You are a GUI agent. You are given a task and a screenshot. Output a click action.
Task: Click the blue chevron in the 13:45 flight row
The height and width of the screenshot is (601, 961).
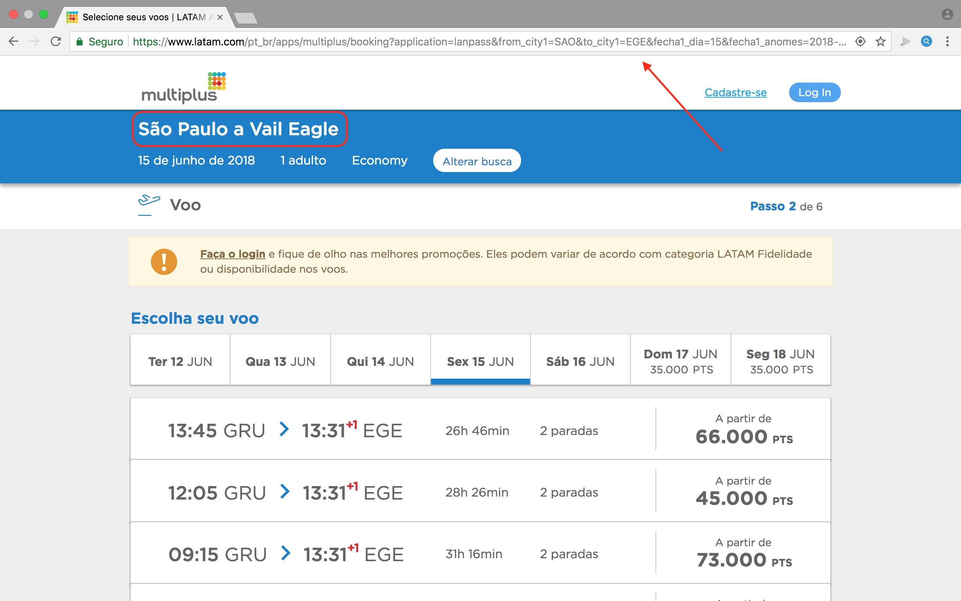pyautogui.click(x=284, y=429)
